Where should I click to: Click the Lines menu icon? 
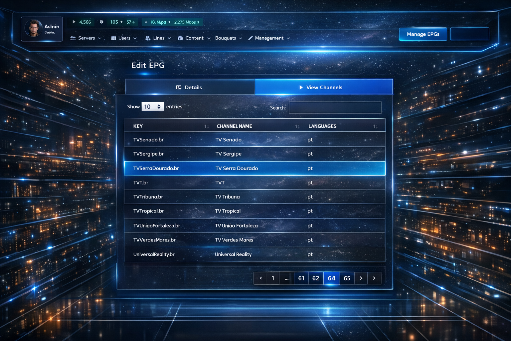point(148,38)
